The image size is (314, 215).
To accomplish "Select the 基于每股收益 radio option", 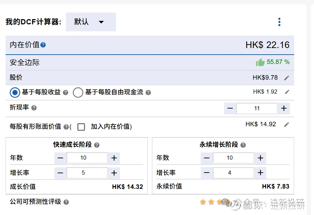I will 15,93.
